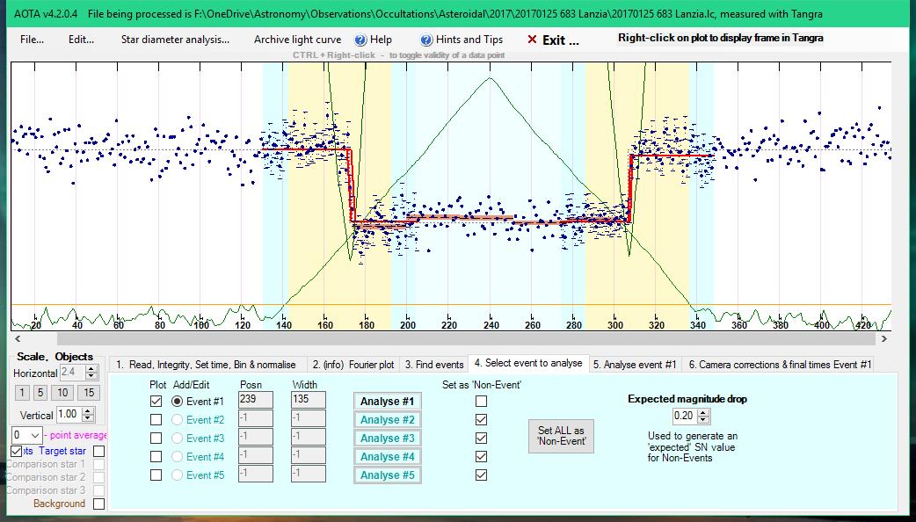
Task: Switch to tab 1 Read, Integrity, Set time
Action: [x=206, y=365]
